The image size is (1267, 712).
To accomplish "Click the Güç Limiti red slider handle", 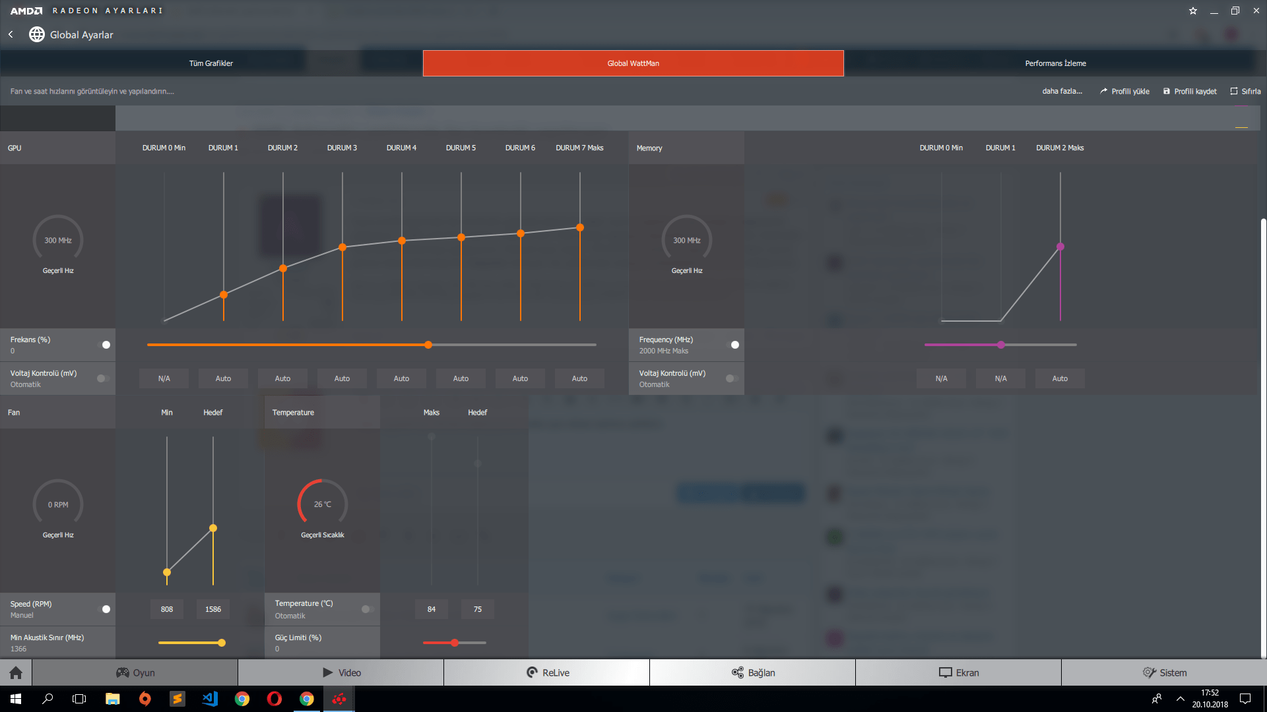I will (x=455, y=643).
